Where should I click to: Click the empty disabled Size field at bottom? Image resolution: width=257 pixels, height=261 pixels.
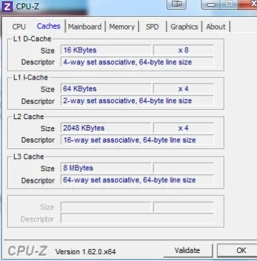point(106,207)
